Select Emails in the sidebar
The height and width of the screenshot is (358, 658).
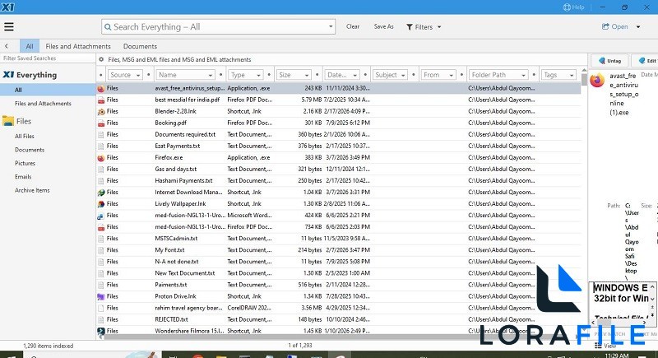click(x=23, y=177)
